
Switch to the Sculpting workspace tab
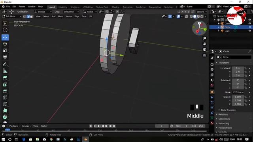pos(75,7)
